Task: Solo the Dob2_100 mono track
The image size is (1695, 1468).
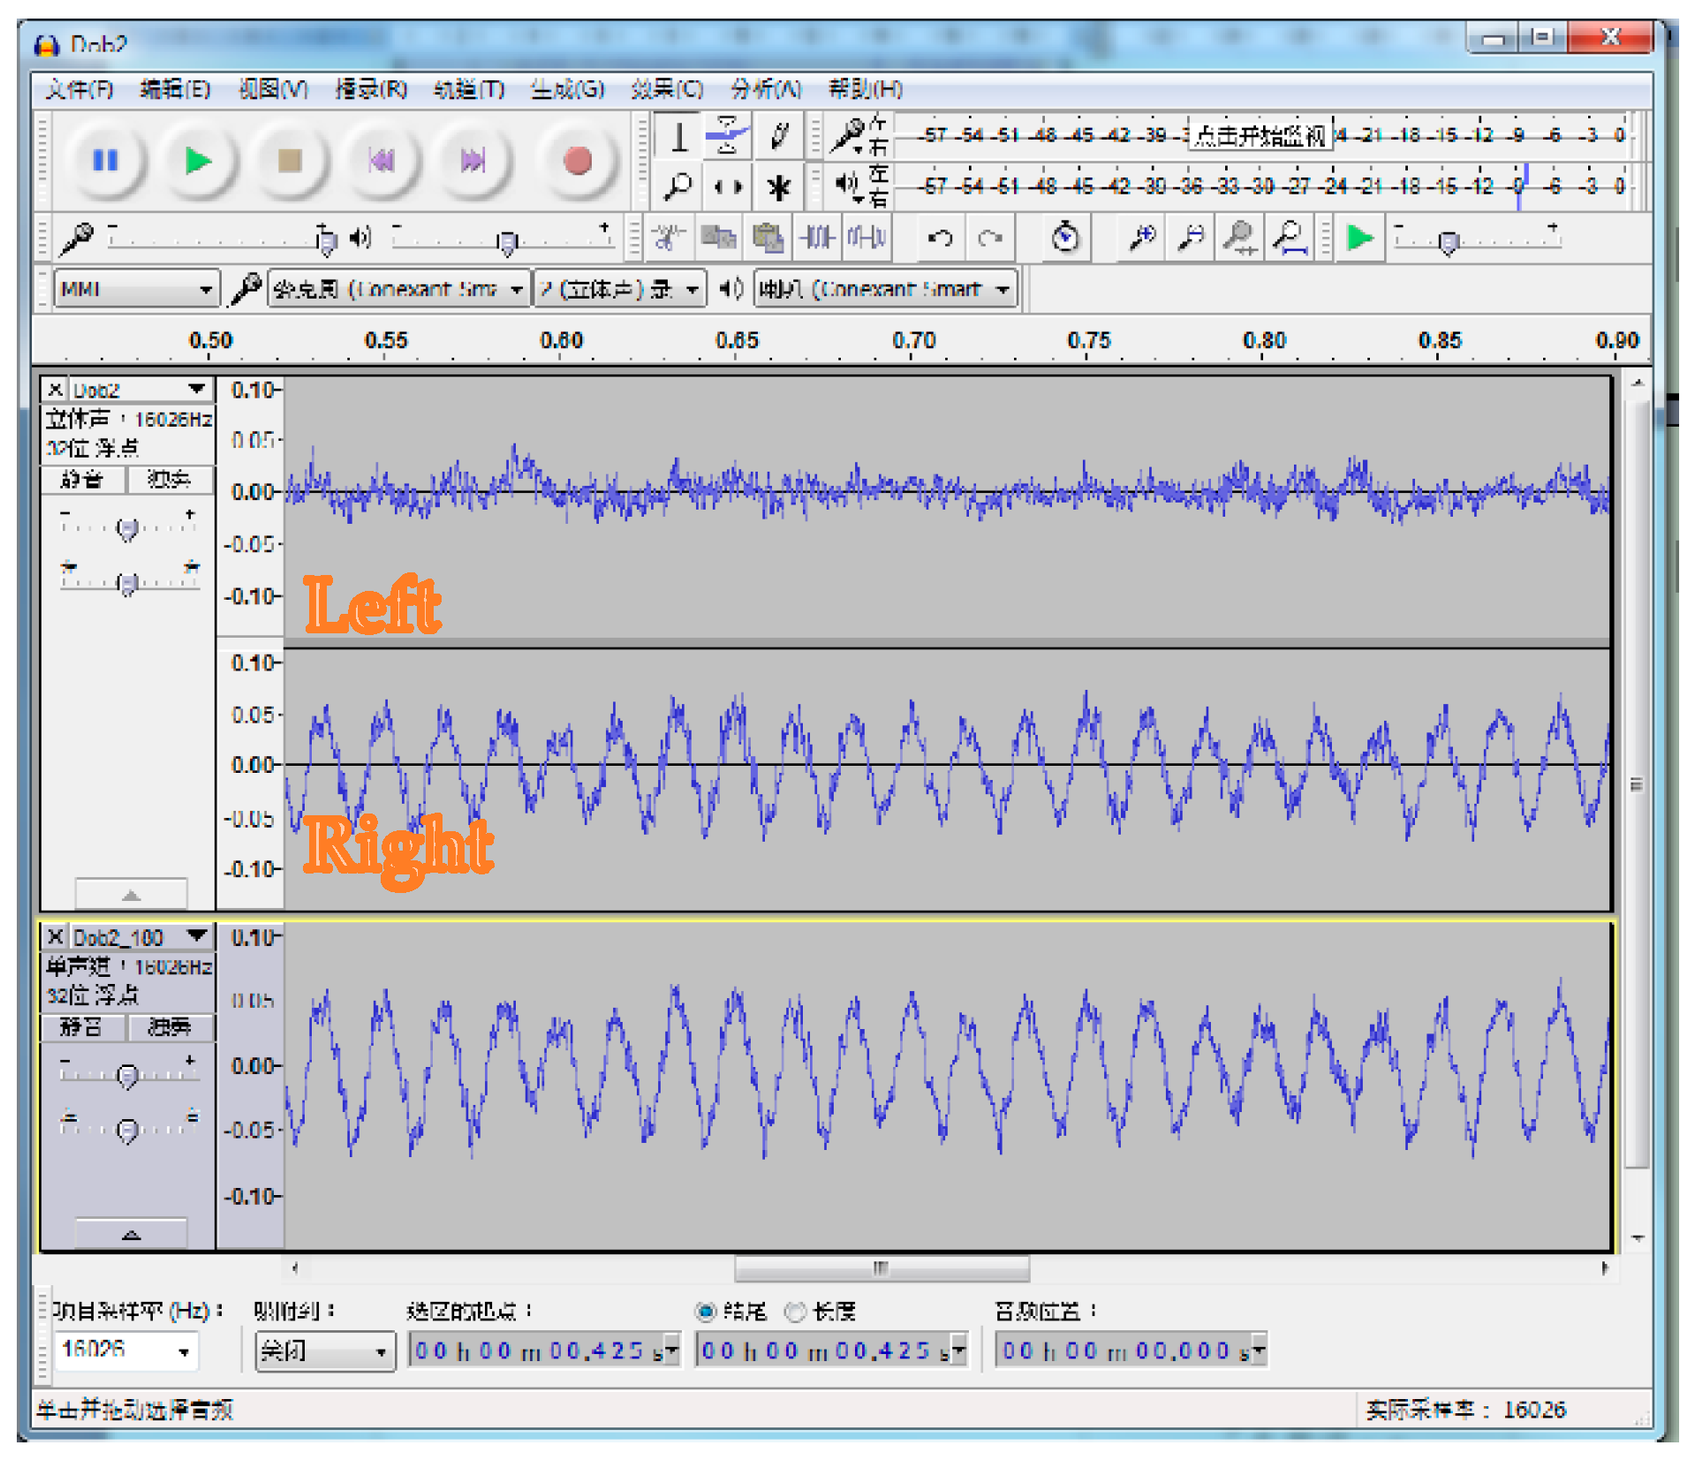Action: point(170,1027)
